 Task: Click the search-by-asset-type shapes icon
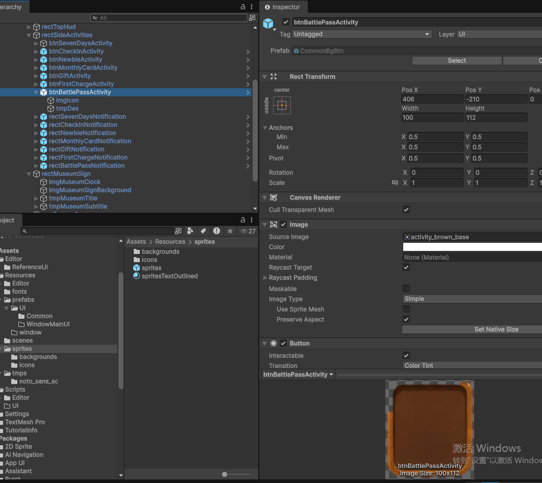coord(190,231)
